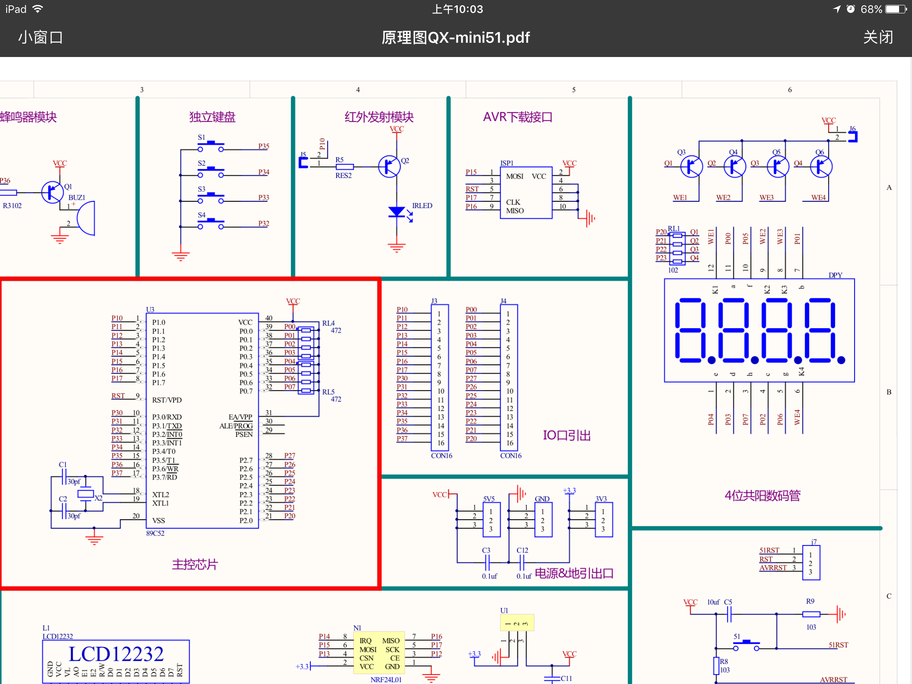Tap transistor Q3 above WE1
912x684 pixels.
pos(692,167)
